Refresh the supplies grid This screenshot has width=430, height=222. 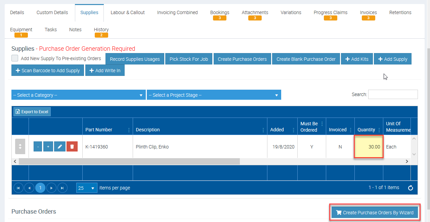[x=410, y=188]
